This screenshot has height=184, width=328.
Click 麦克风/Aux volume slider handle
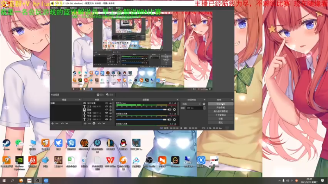tap(165, 110)
